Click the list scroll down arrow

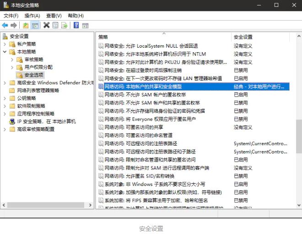(x=299, y=205)
